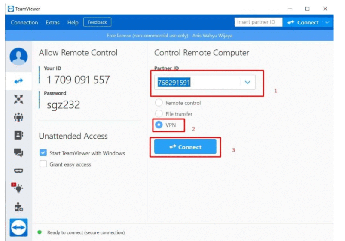Open the person-with-gear sidebar icon
Viewport: 345px width, 241px height.
tap(19, 207)
